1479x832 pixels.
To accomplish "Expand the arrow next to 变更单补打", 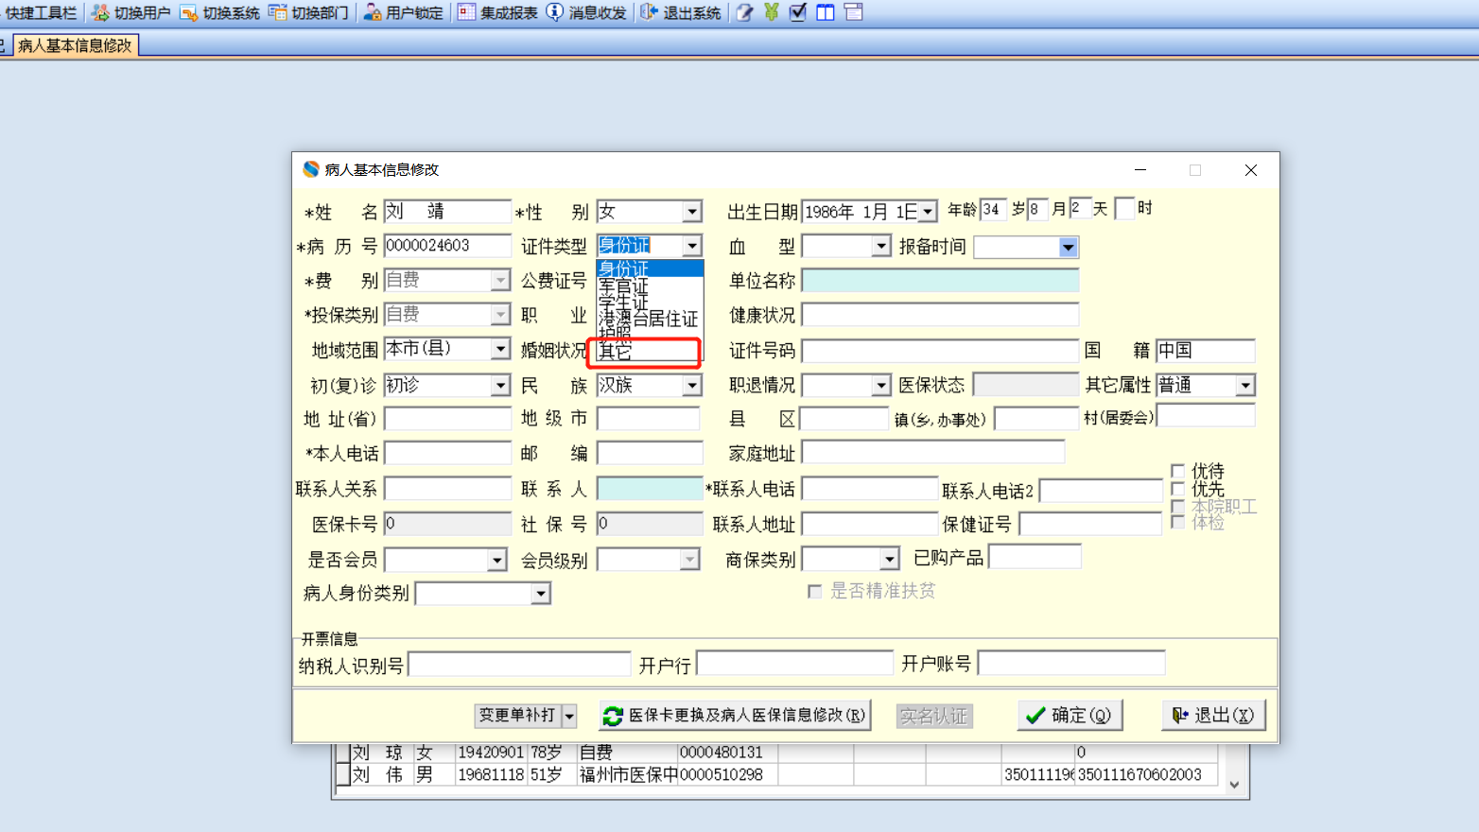I will (x=569, y=716).
